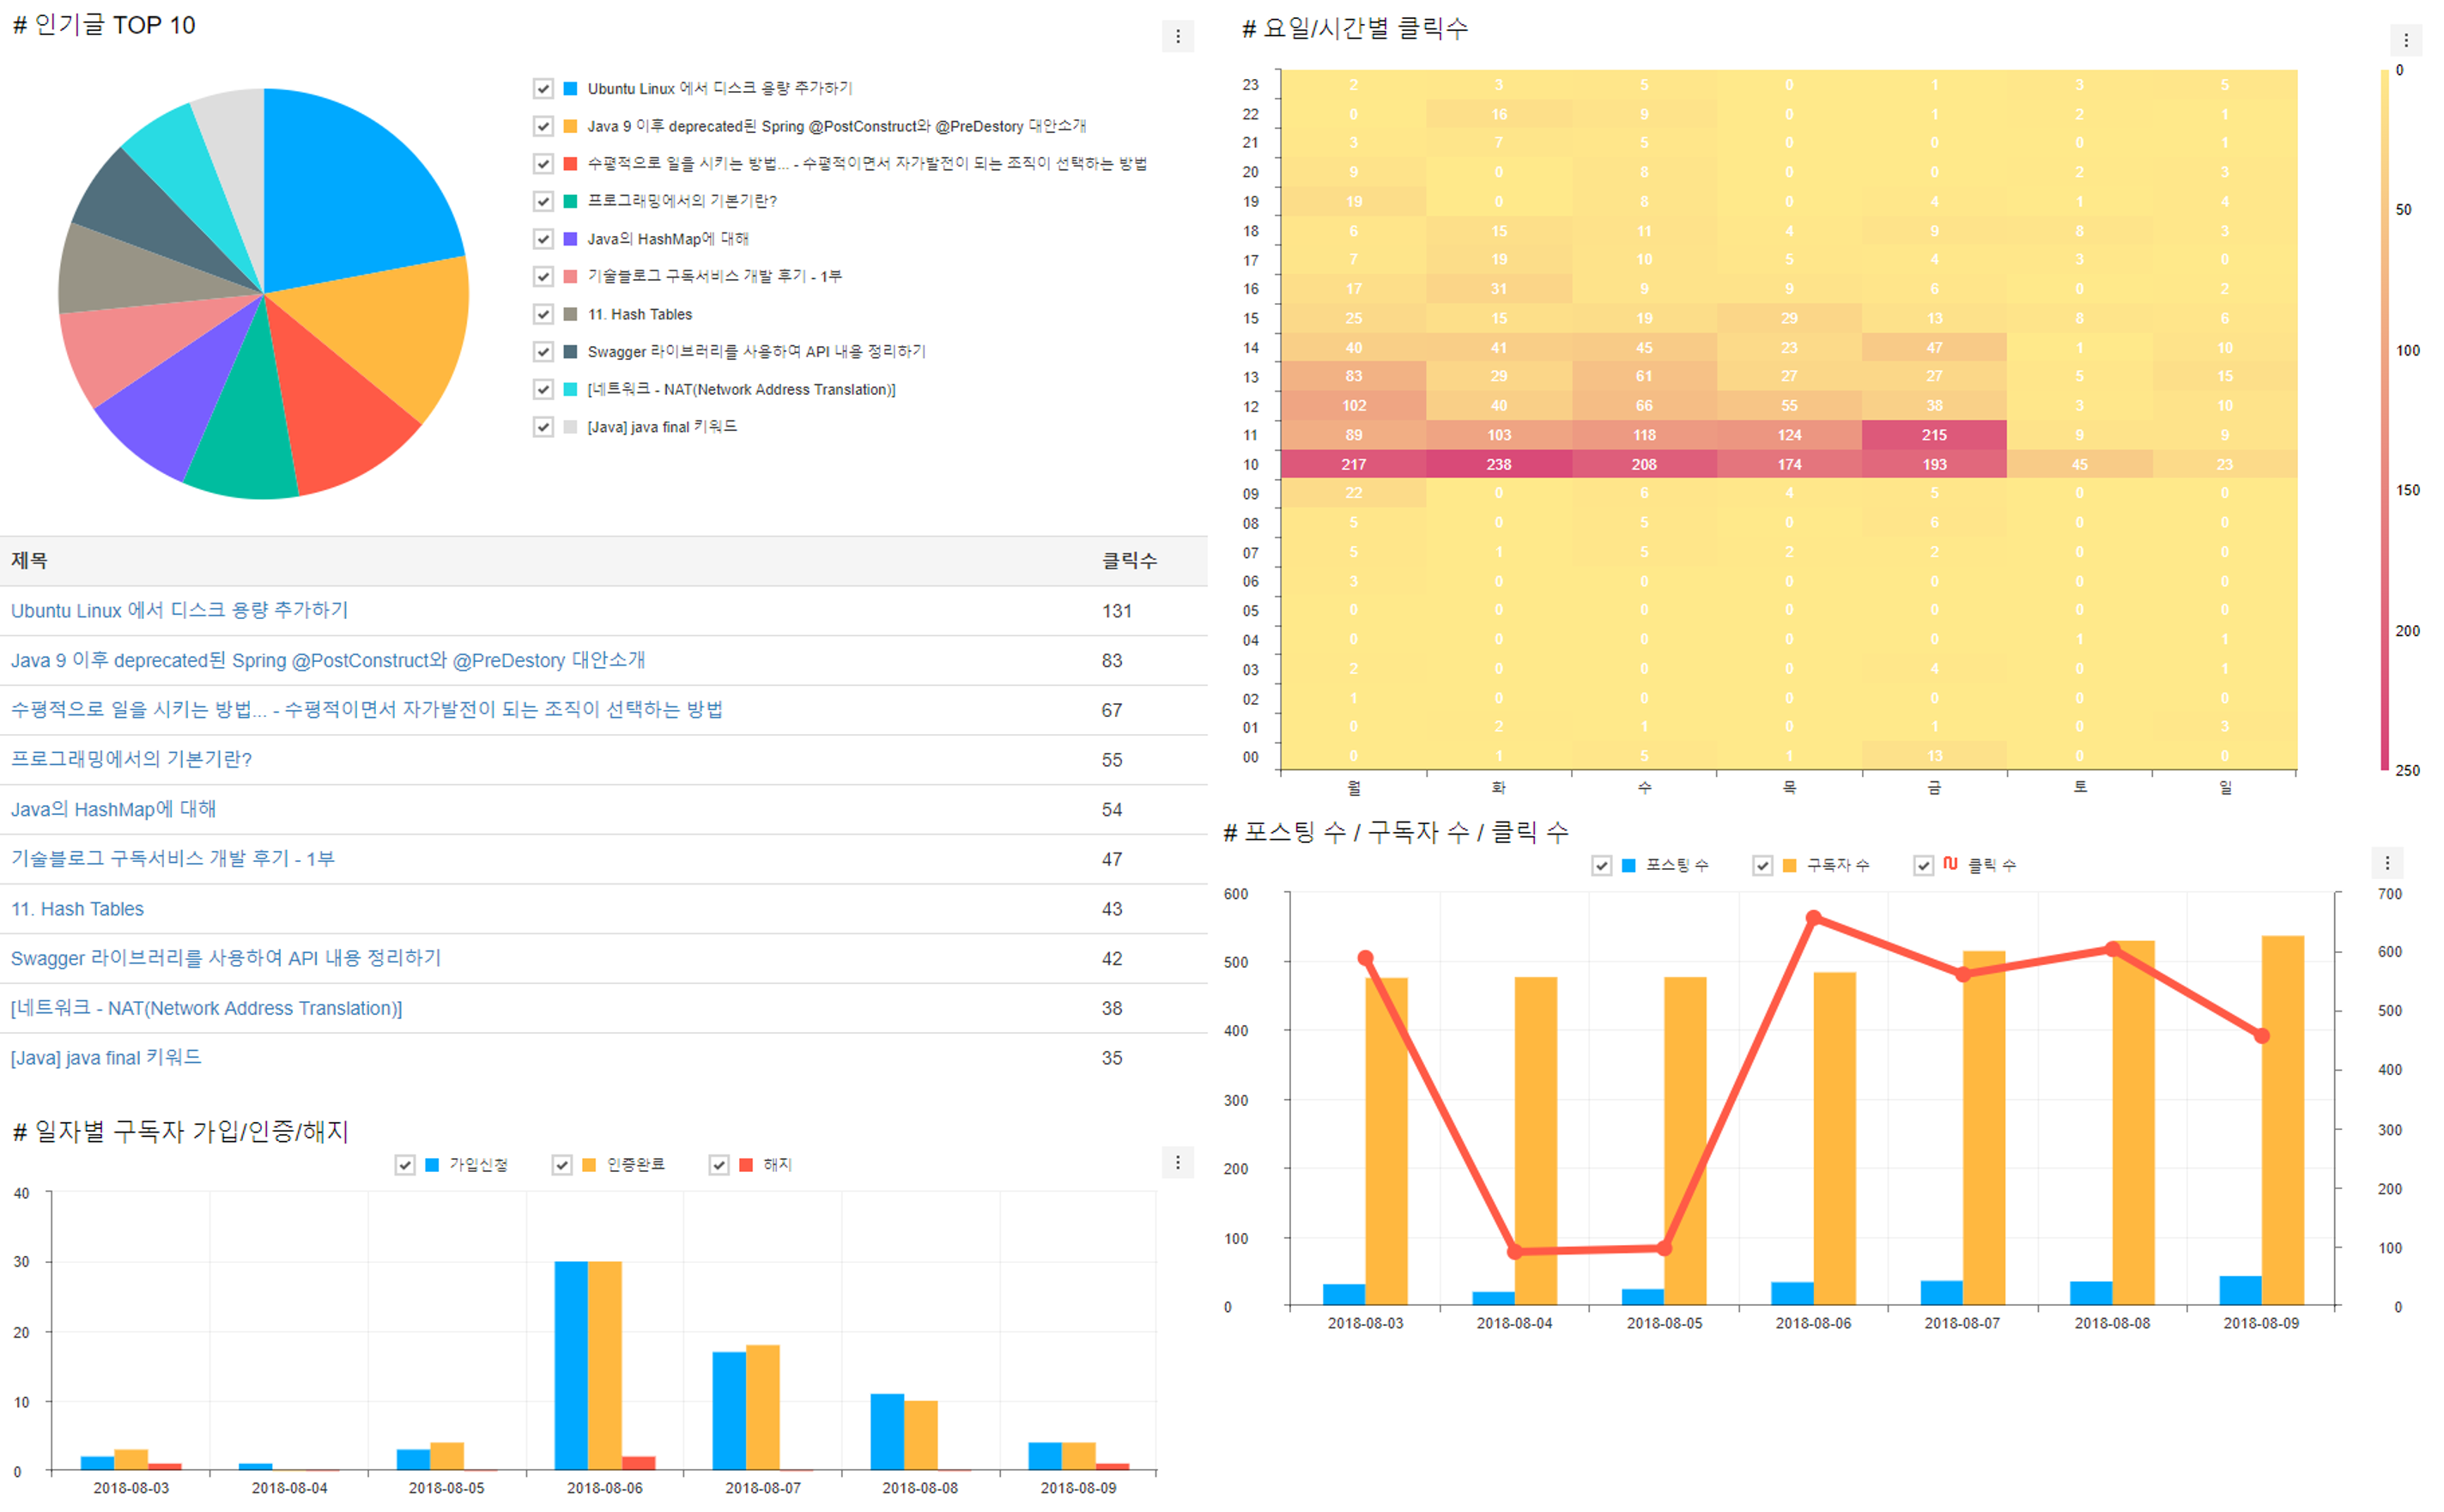Open the 기술블로그 구독서비스 개발 후기 link
The width and height of the screenshot is (2444, 1512).
pyautogui.click(x=173, y=858)
